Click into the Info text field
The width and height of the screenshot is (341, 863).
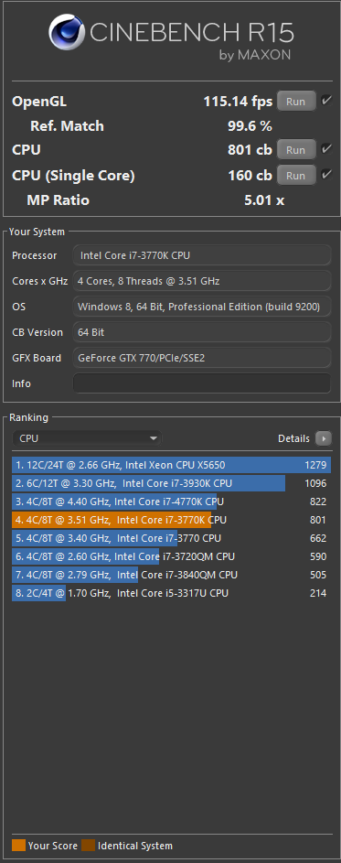point(202,383)
